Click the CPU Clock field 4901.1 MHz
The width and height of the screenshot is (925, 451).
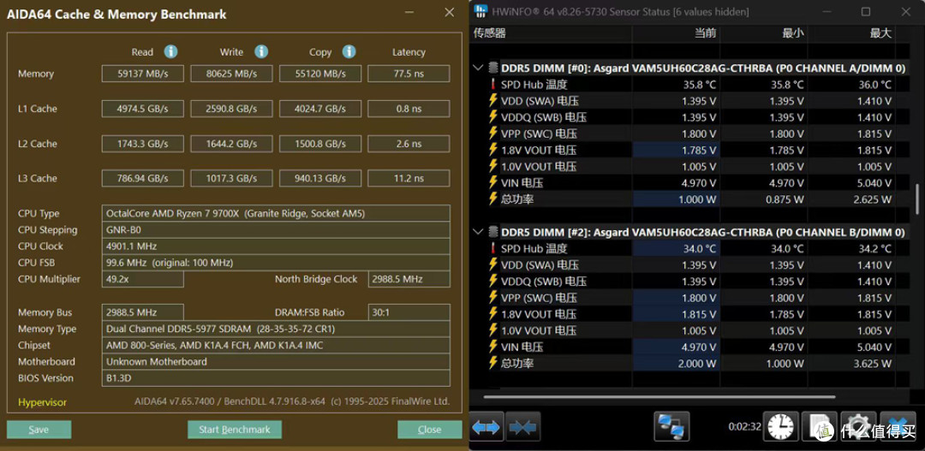coord(276,246)
